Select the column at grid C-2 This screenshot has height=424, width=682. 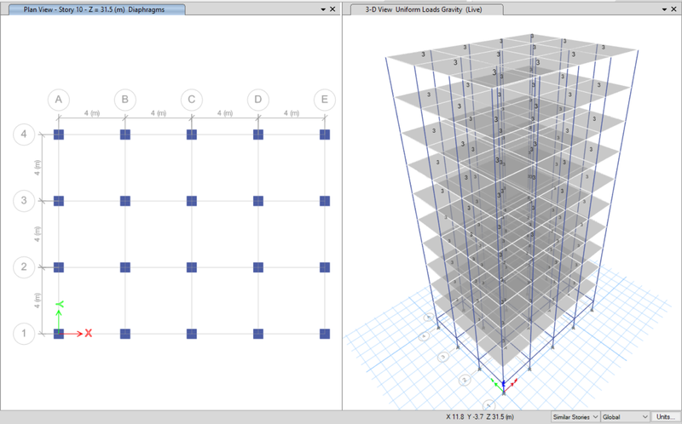tap(192, 267)
